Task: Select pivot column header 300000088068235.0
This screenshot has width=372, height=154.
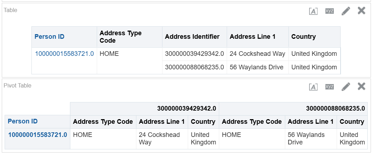Action: point(336,108)
